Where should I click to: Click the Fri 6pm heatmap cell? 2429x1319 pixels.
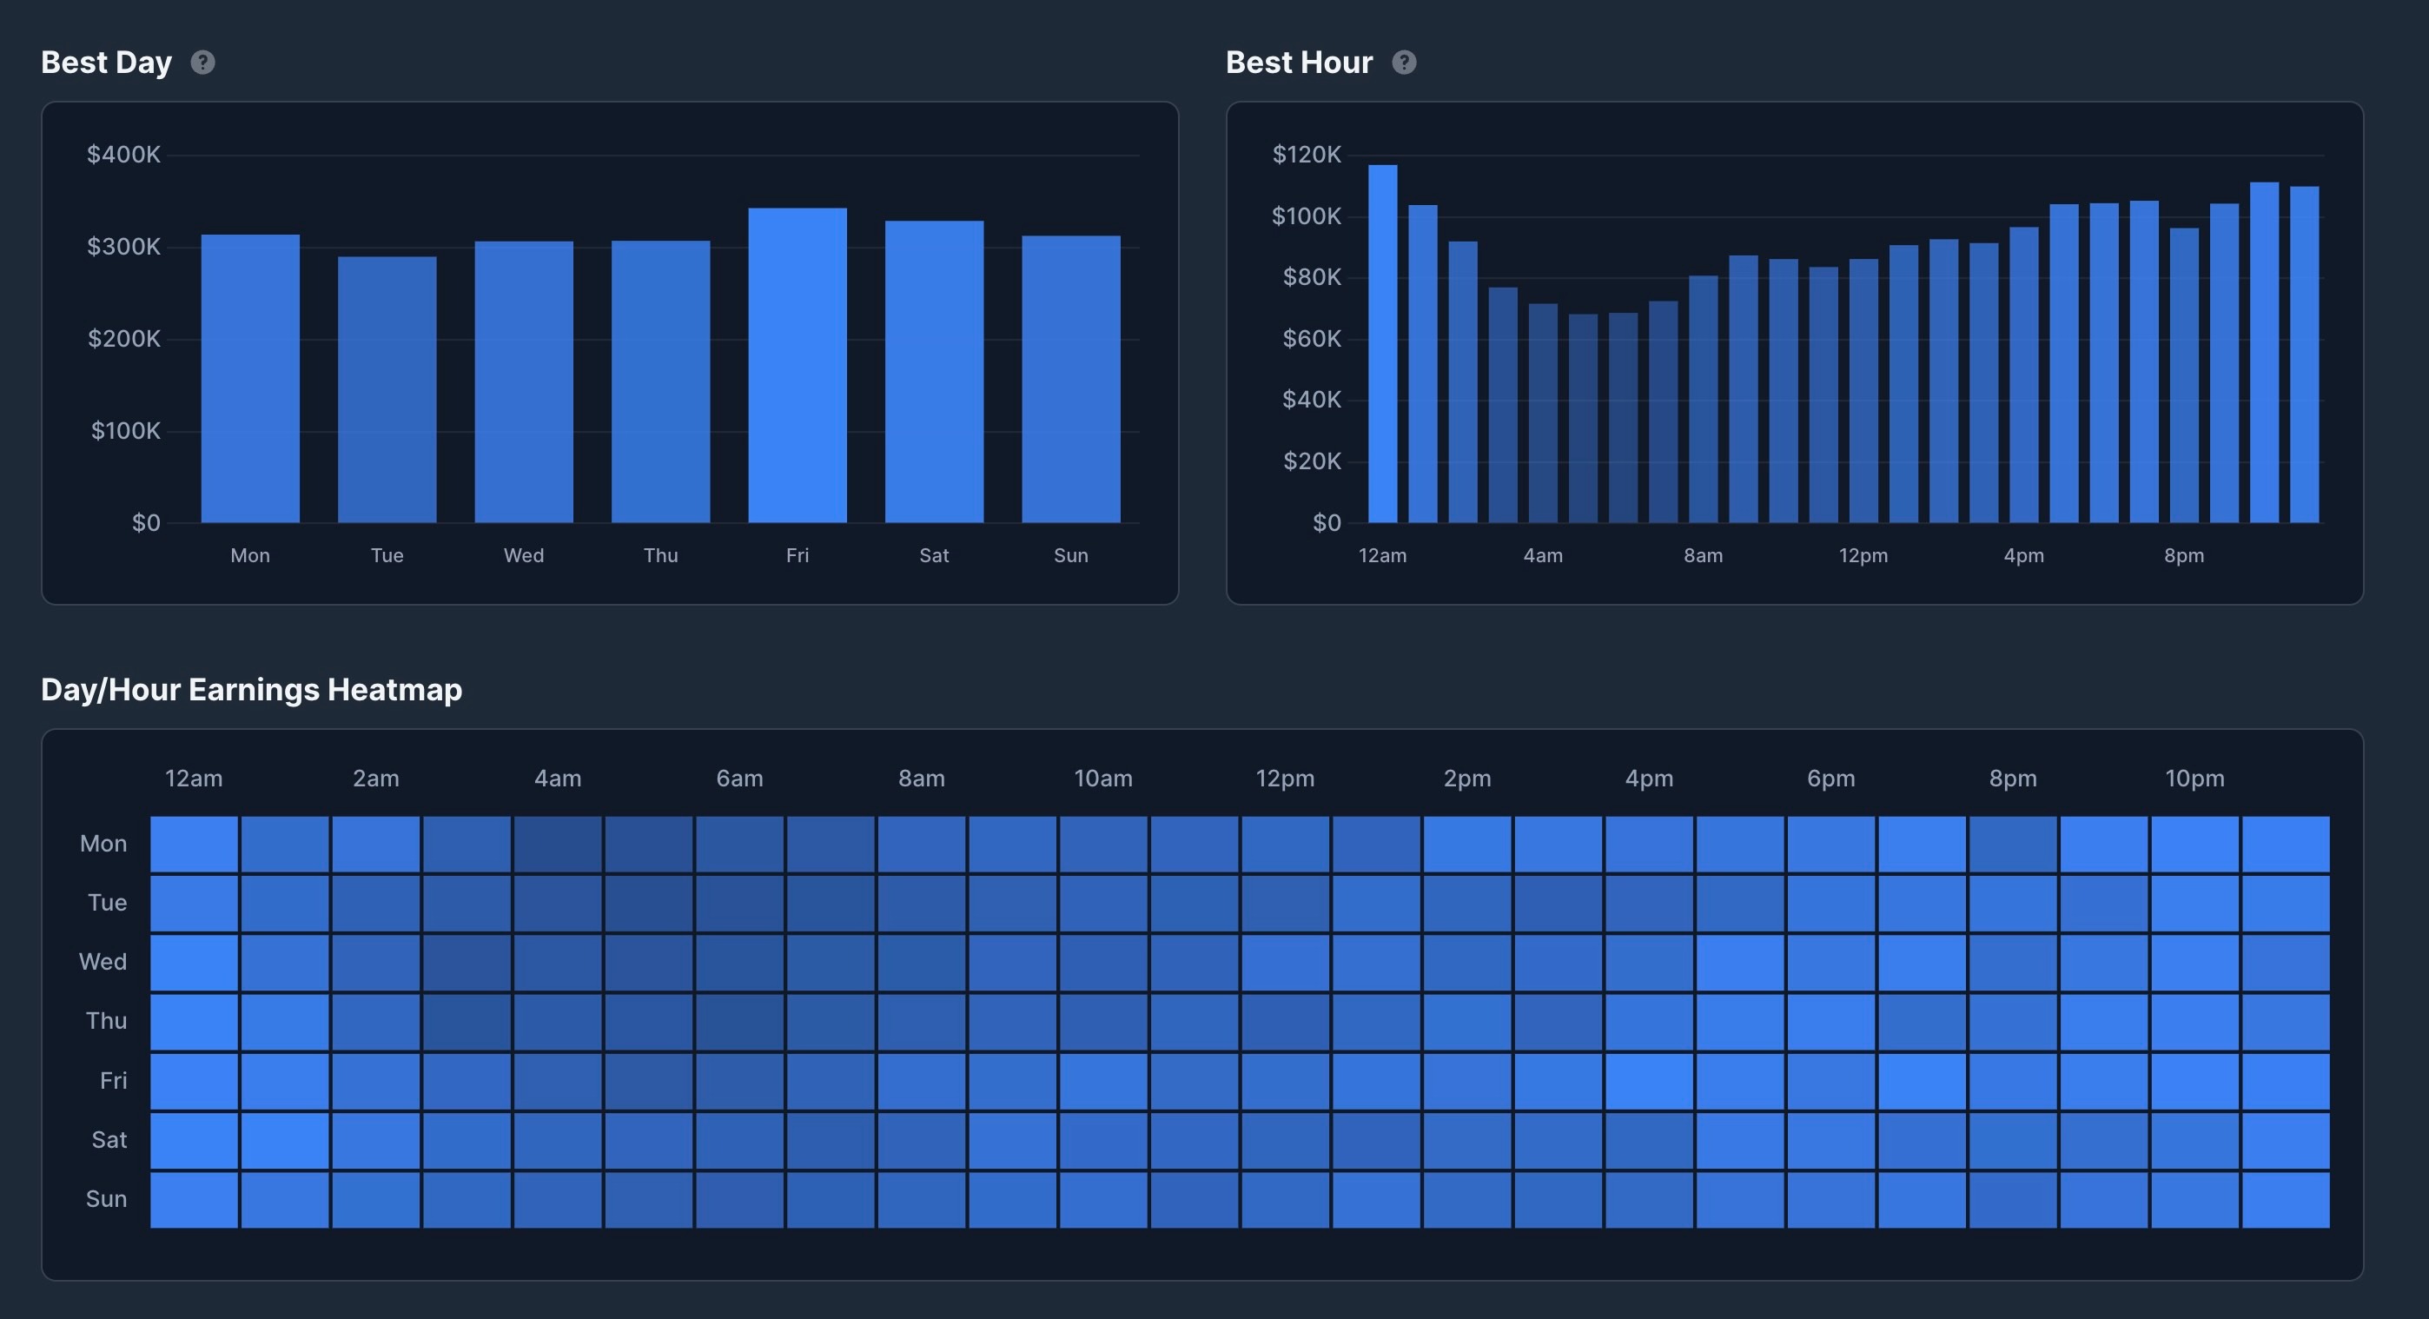click(1831, 1082)
